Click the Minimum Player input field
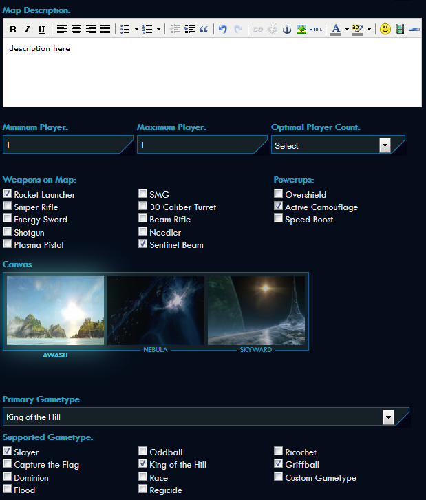This screenshot has width=426, height=500. pyautogui.click(x=65, y=145)
